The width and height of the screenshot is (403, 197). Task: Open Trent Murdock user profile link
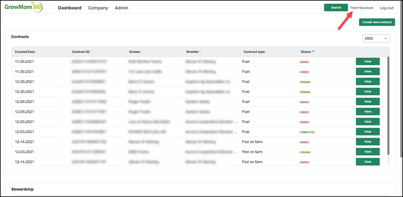(362, 8)
